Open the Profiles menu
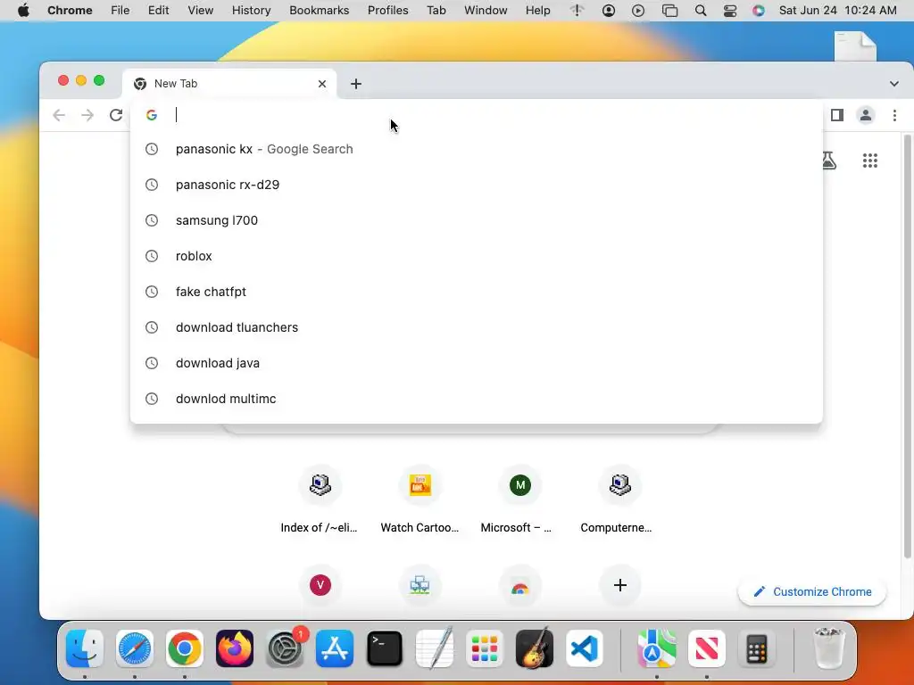Image resolution: width=914 pixels, height=685 pixels. click(x=387, y=11)
